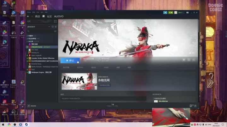Screen dimensions: 227x127
Task: Click the OBS taskbar icon
Action: (15, 124)
